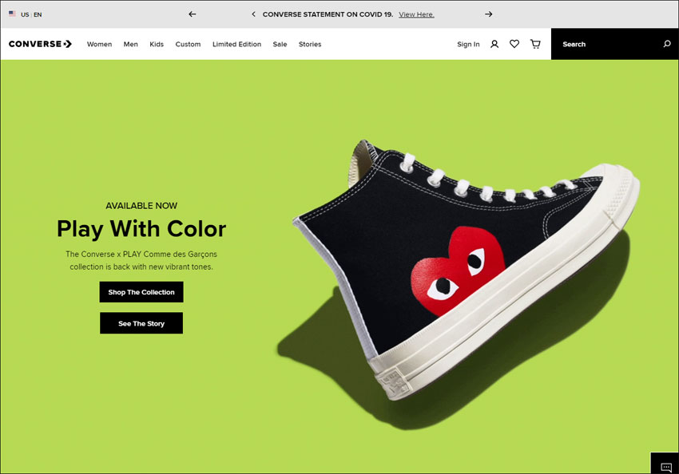Click the search magnifier icon
The width and height of the screenshot is (679, 474).
(x=667, y=44)
